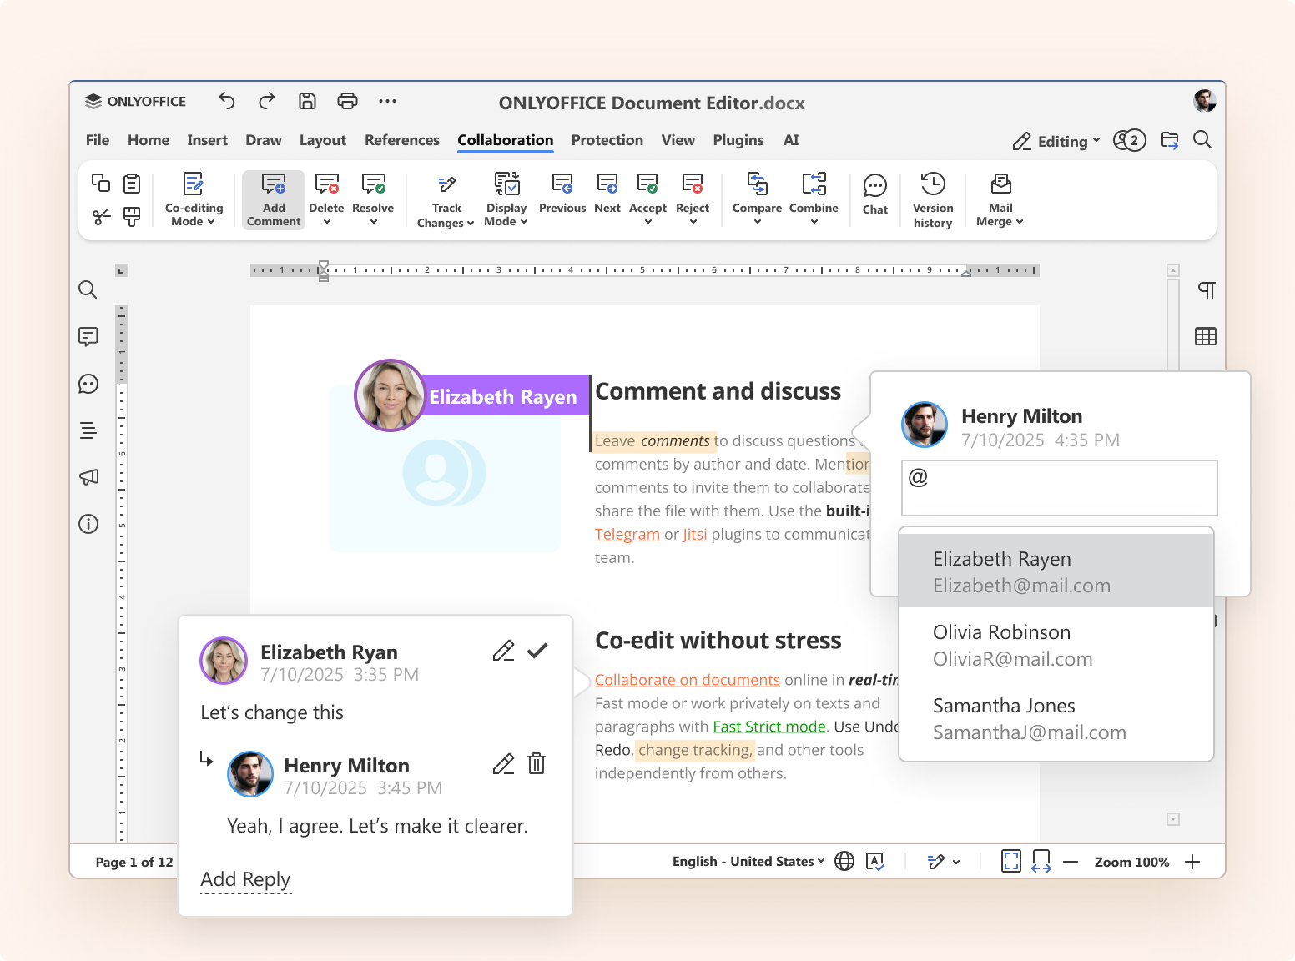The height and width of the screenshot is (961, 1295).
Task: Toggle nonprinting characters display
Action: [x=1205, y=289]
